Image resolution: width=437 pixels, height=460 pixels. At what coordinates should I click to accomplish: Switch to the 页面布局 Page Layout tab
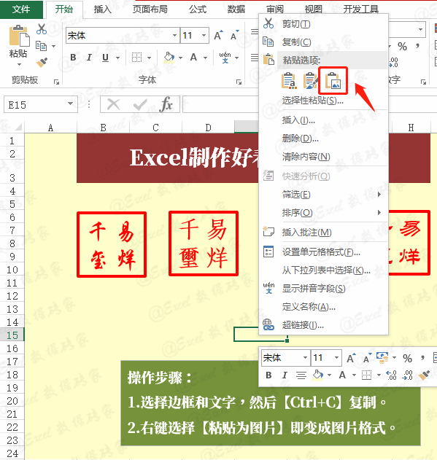click(x=150, y=9)
